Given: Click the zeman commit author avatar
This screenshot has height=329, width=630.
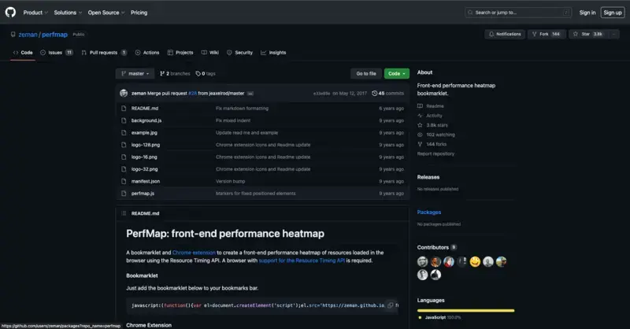Looking at the screenshot, I should click(124, 93).
